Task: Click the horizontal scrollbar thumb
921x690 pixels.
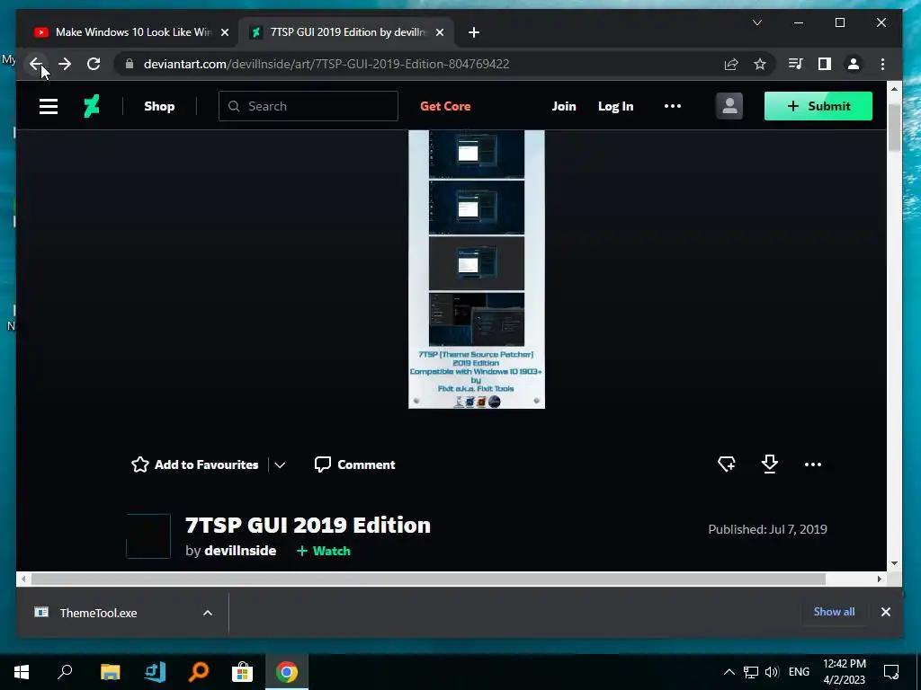Action: 429,579
